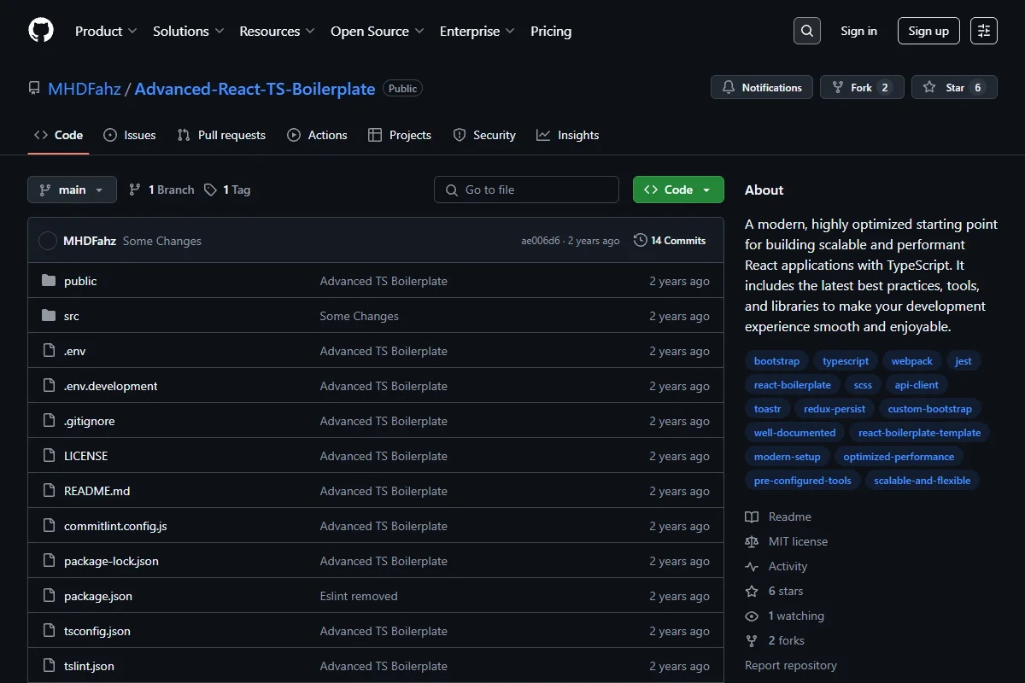Open the search magnifier icon button
Image resolution: width=1025 pixels, height=683 pixels.
point(806,31)
